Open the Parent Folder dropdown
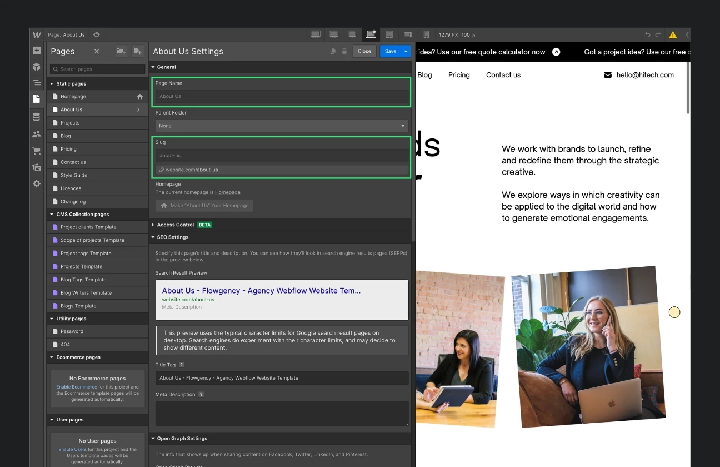The height and width of the screenshot is (467, 720). click(282, 126)
